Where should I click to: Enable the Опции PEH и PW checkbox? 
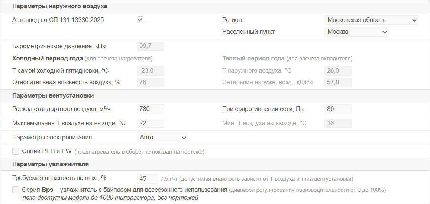pyautogui.click(x=16, y=151)
